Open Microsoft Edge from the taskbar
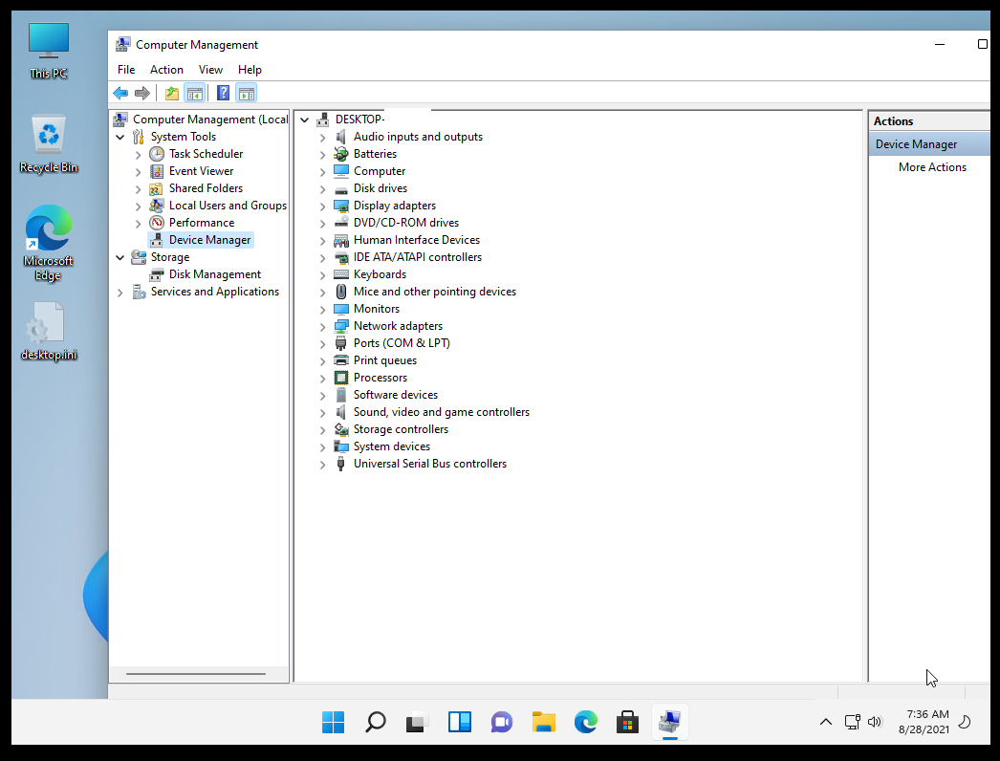The image size is (1000, 761). 585,722
